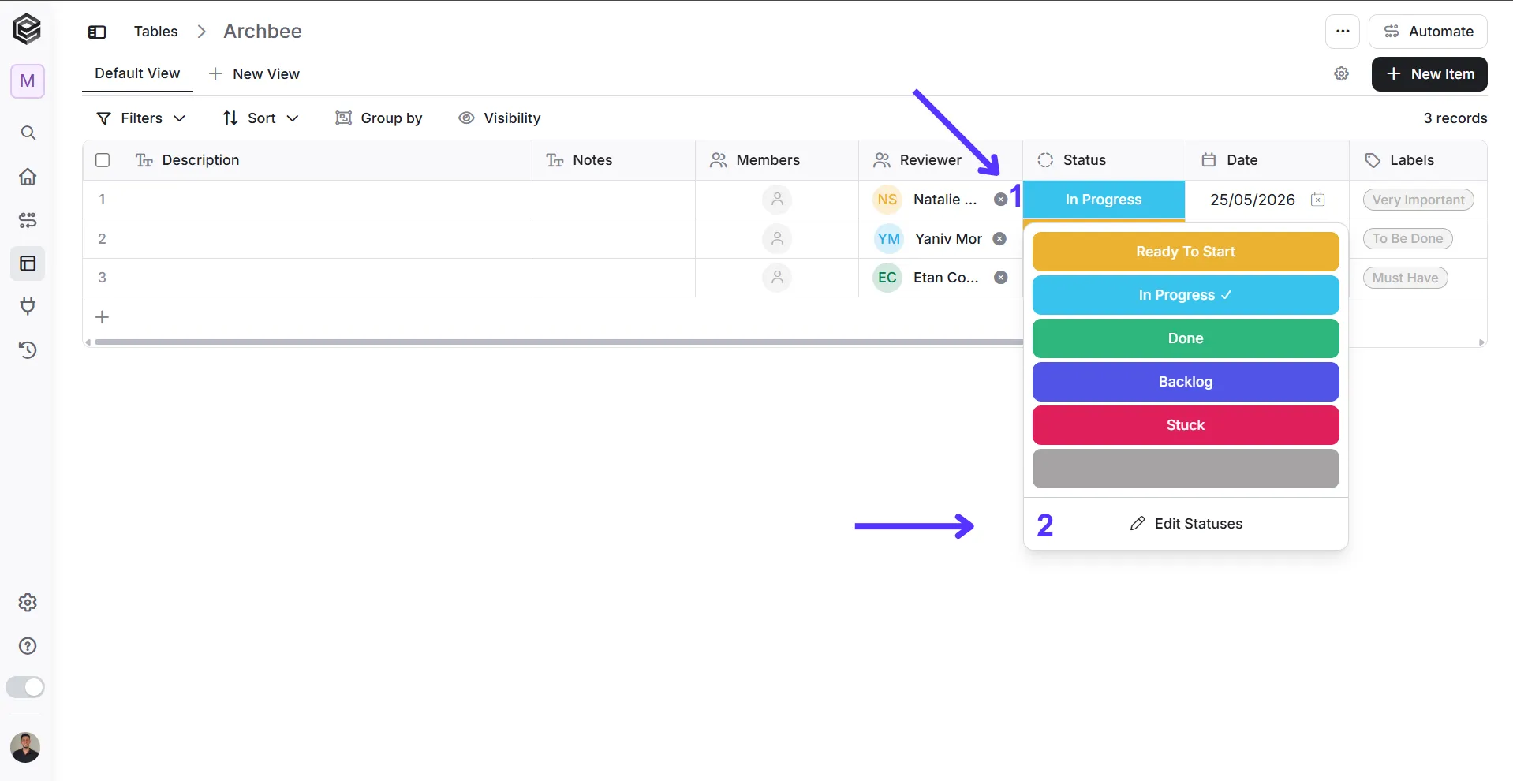Select the purple Backlog status
This screenshot has height=781, width=1513.
[1186, 382]
